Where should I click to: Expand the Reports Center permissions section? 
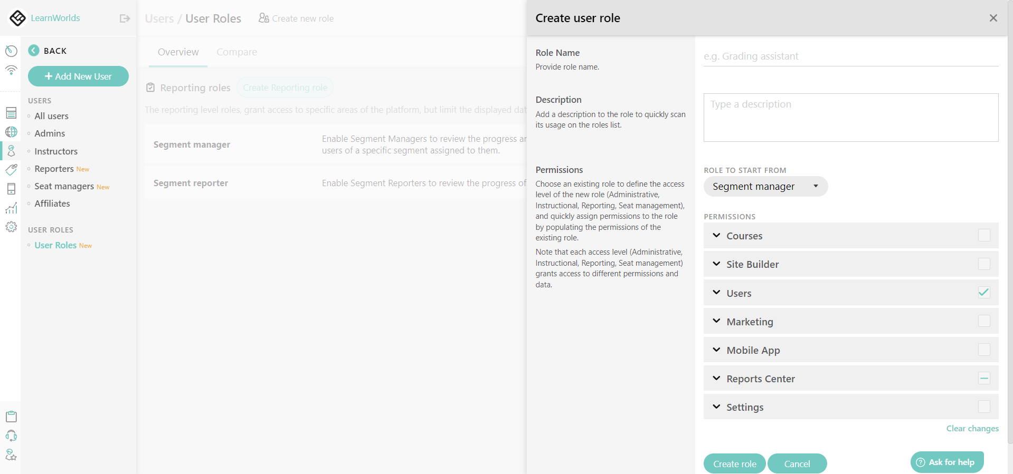click(716, 378)
